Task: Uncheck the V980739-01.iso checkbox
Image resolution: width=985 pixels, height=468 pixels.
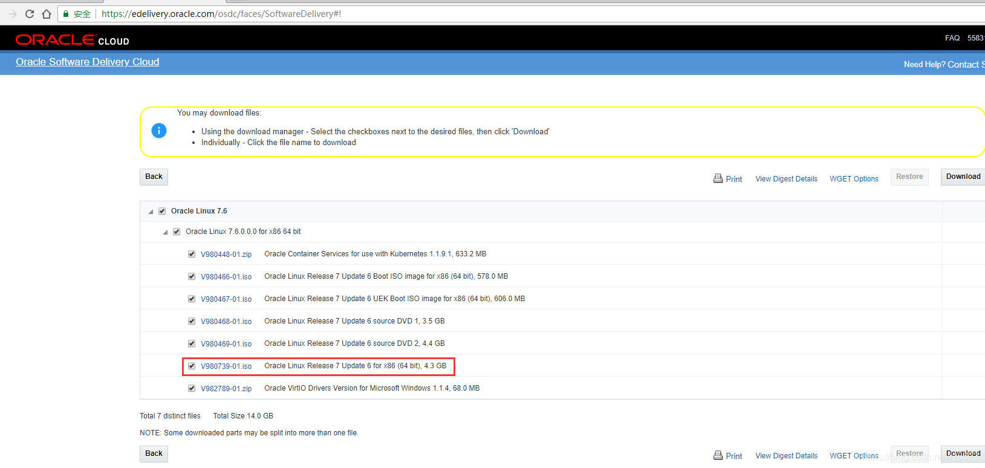Action: 192,366
